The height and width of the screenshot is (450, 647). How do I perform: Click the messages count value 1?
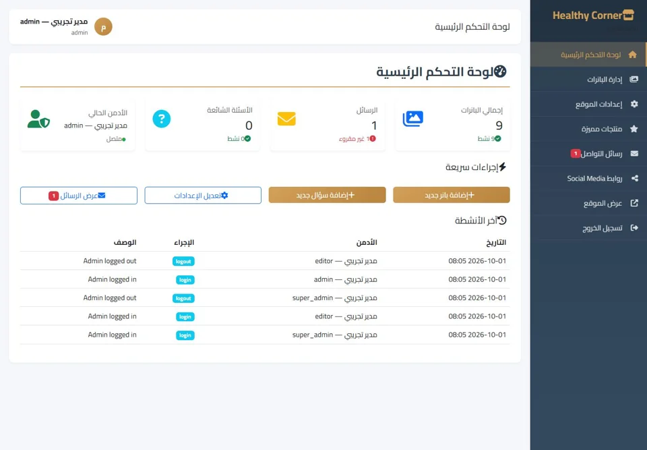[374, 125]
